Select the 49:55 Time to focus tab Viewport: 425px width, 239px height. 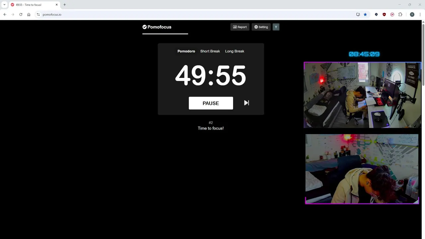(x=34, y=5)
